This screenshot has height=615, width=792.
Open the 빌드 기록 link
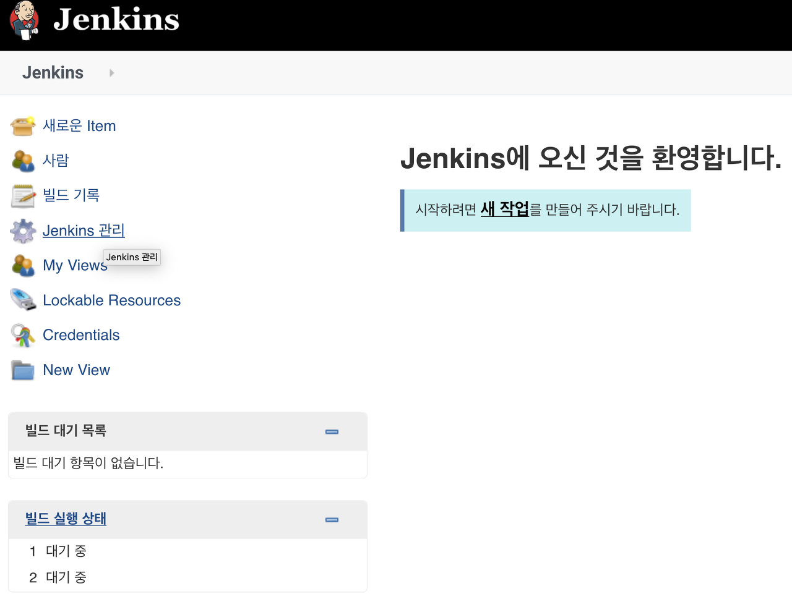[71, 195]
